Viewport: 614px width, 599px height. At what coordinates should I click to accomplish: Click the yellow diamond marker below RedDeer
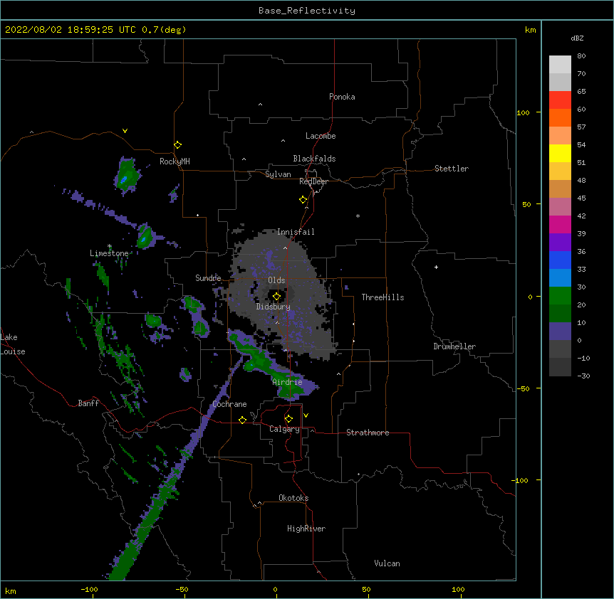pos(303,200)
